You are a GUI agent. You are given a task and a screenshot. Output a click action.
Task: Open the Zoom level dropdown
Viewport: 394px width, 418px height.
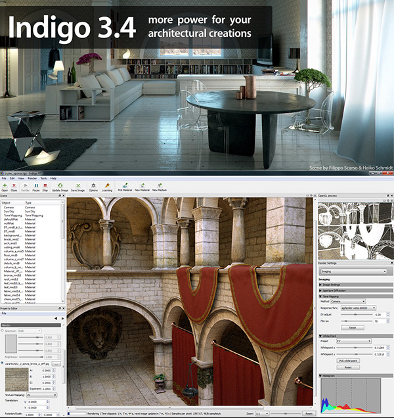[261, 413]
